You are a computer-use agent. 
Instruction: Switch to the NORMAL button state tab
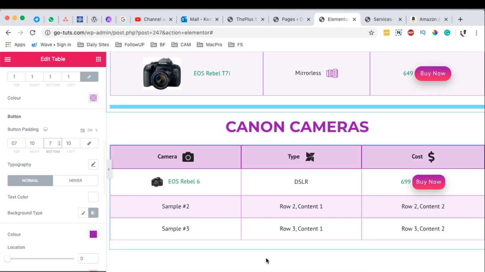tap(30, 181)
